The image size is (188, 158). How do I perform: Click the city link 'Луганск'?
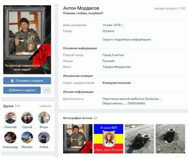coord(108,31)
